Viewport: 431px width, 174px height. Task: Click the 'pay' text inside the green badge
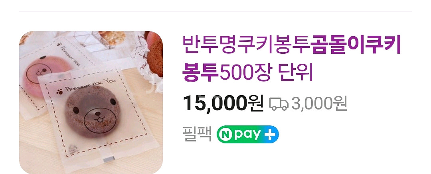(x=247, y=135)
